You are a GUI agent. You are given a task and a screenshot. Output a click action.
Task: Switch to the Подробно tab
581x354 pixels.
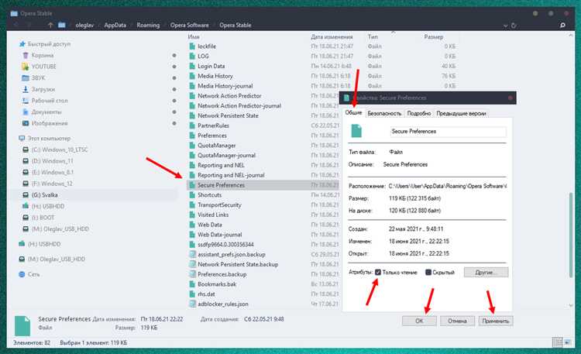click(x=419, y=113)
